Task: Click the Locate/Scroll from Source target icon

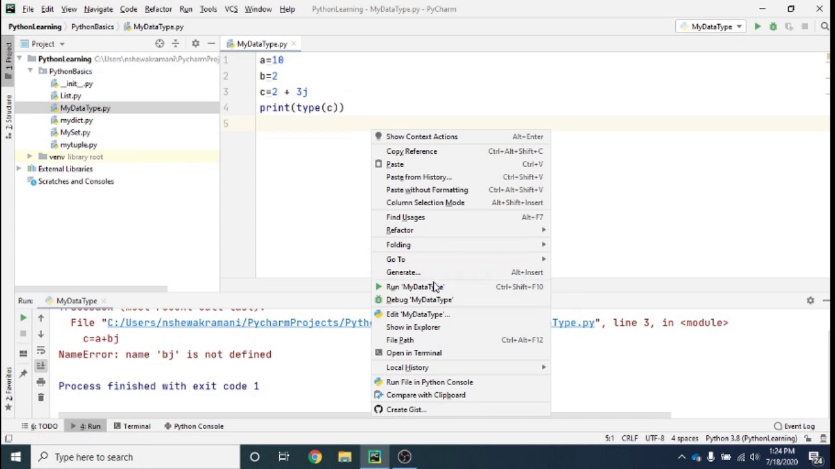Action: pyautogui.click(x=160, y=44)
